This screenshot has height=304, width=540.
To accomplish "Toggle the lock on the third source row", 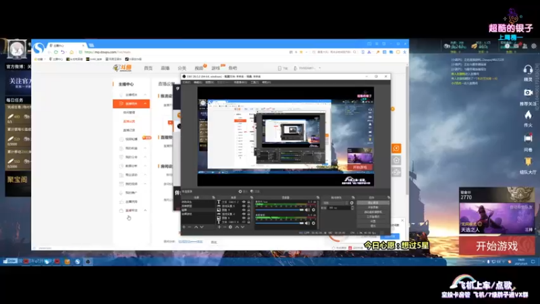I will pos(248,210).
